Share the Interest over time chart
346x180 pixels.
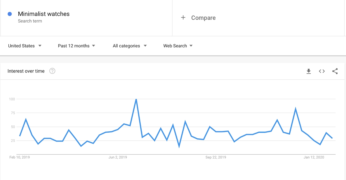pos(335,71)
